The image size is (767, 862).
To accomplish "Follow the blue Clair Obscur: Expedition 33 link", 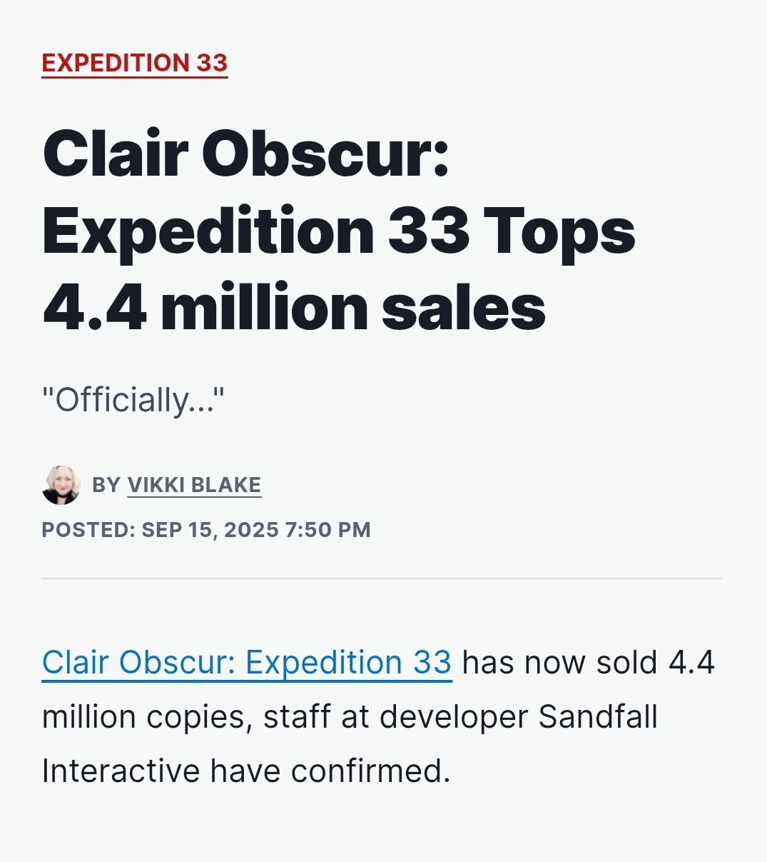I will pyautogui.click(x=247, y=663).
